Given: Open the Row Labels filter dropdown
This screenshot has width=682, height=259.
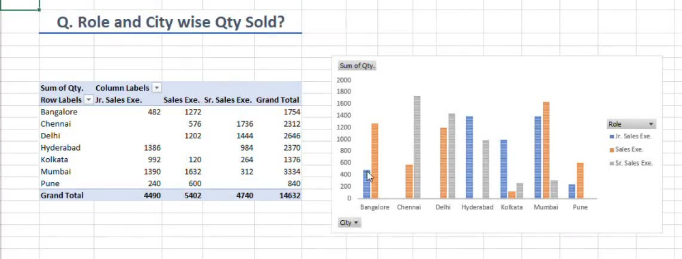Looking at the screenshot, I should pos(88,100).
